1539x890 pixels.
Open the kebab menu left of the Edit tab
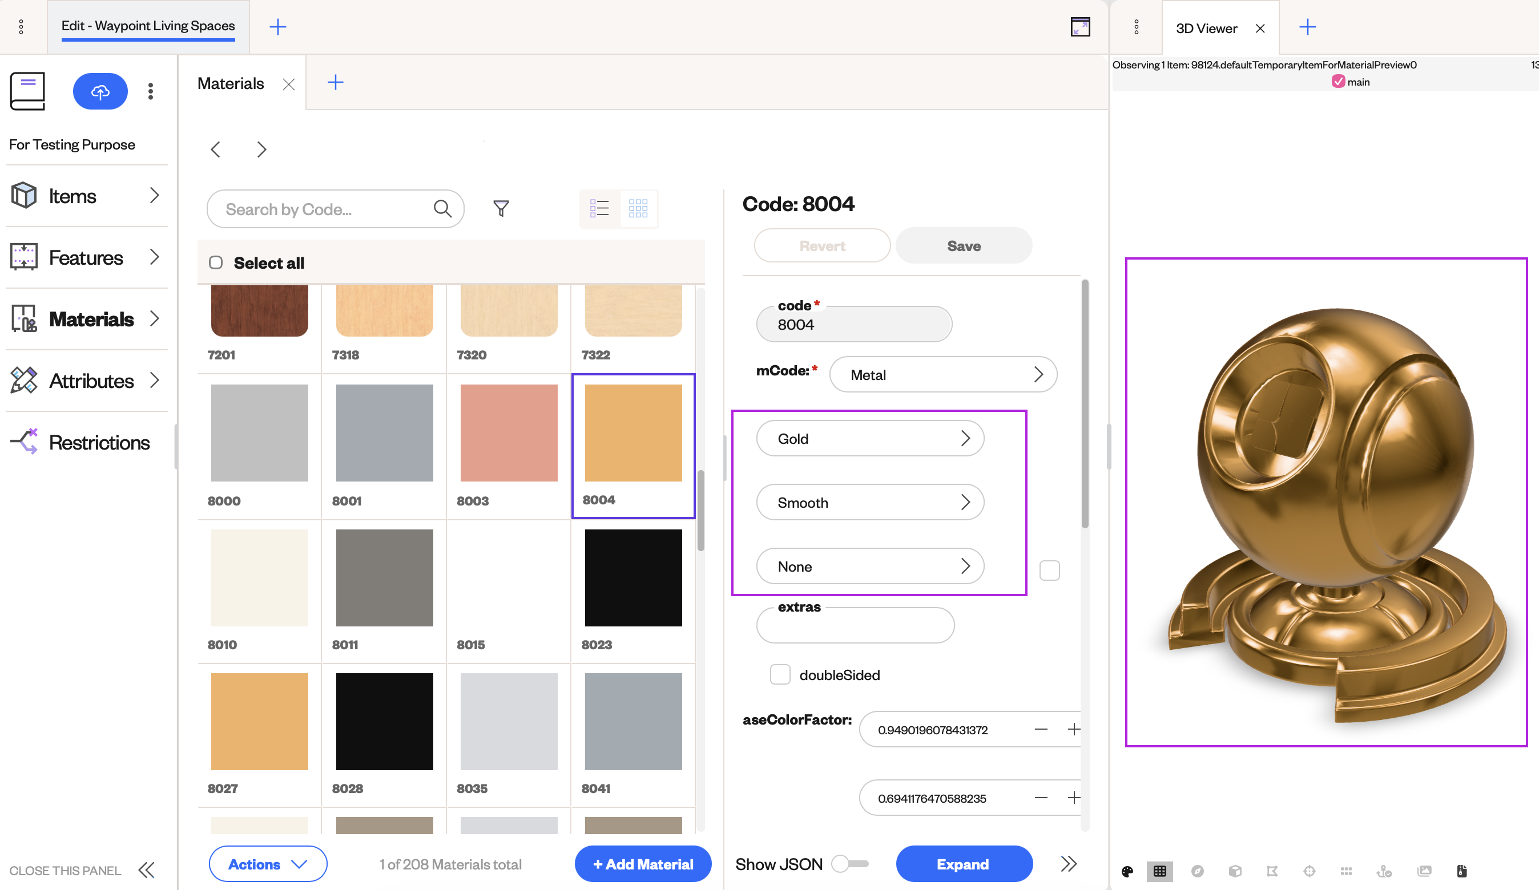pos(21,27)
